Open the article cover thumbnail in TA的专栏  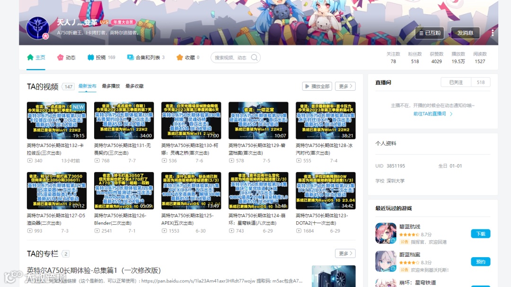pos(334,276)
